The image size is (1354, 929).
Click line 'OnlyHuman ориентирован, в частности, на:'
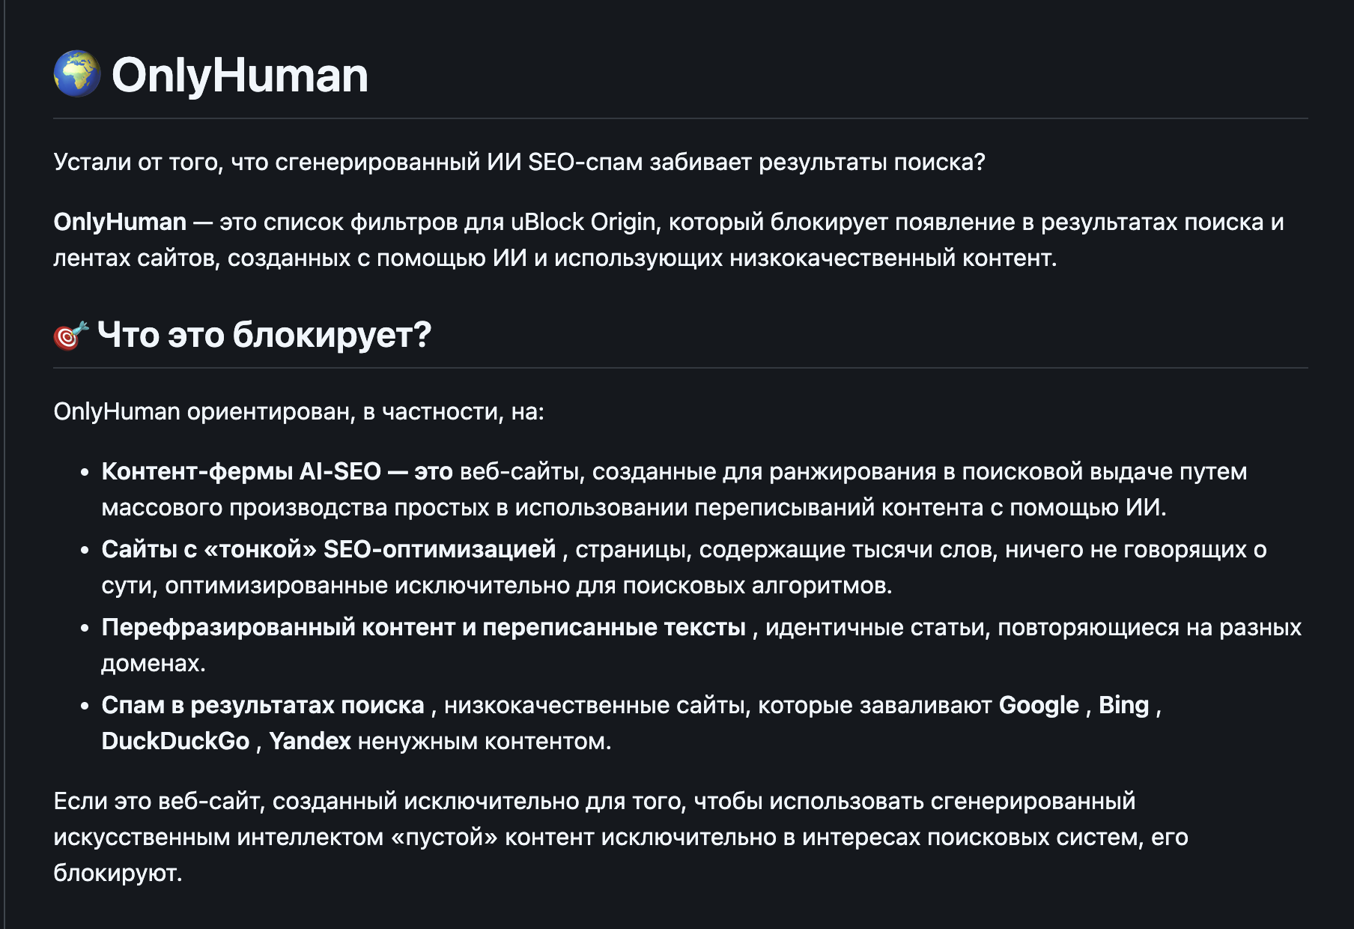pos(299,411)
